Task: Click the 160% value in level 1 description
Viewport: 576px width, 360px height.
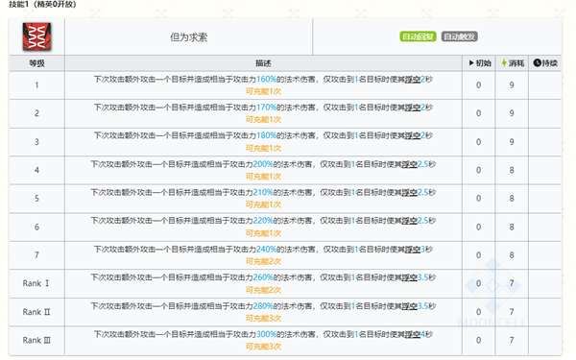Action: [266, 79]
